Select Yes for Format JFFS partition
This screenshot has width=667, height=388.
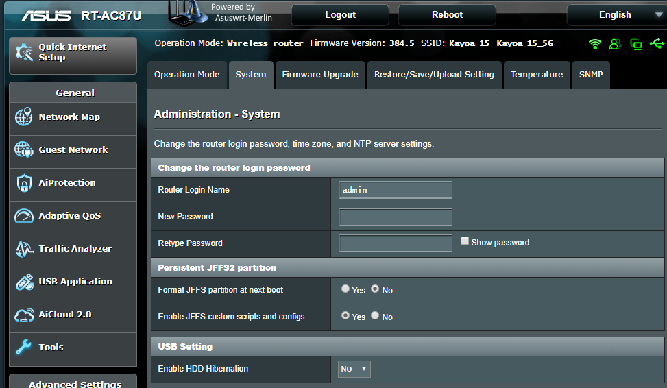(x=345, y=289)
